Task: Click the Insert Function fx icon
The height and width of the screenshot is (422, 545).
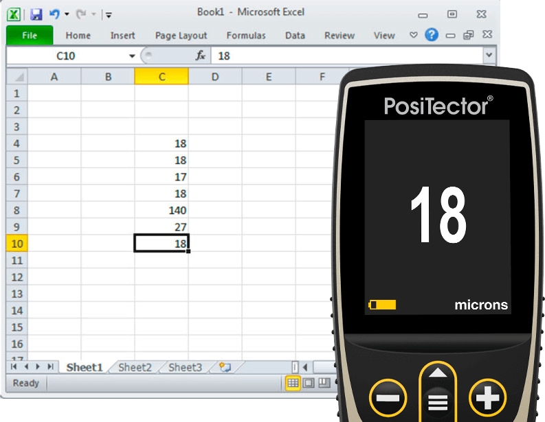Action: click(201, 56)
